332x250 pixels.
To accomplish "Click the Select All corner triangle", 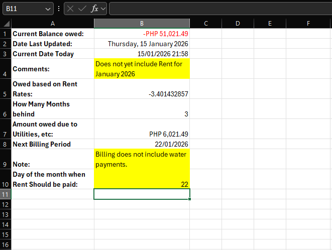I will click(6, 24).
